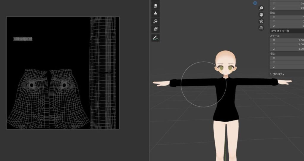The image size is (304, 161).
Task: Select the Smear brush tool
Action: point(156,5)
